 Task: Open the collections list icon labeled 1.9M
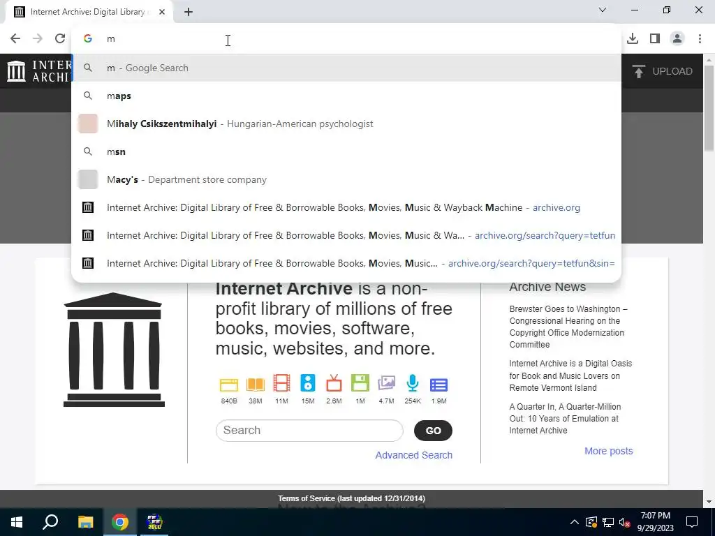pos(438,385)
